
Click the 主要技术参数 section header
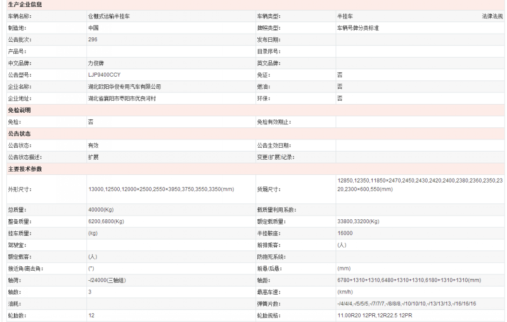[25, 169]
